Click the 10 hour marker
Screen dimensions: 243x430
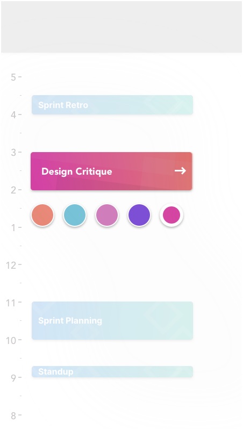tap(11, 340)
